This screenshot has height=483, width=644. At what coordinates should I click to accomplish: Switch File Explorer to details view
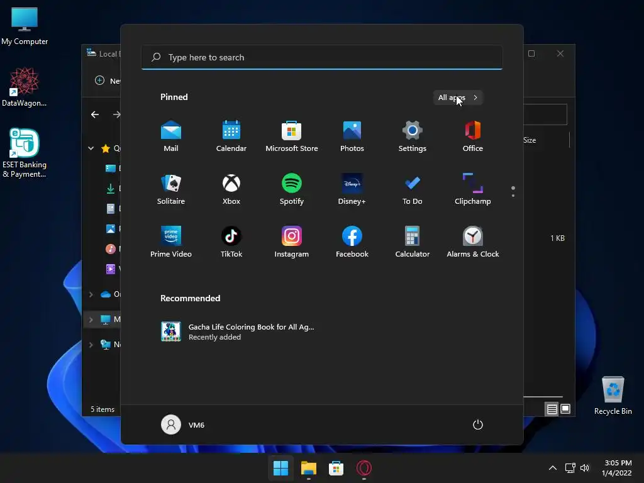pyautogui.click(x=552, y=409)
